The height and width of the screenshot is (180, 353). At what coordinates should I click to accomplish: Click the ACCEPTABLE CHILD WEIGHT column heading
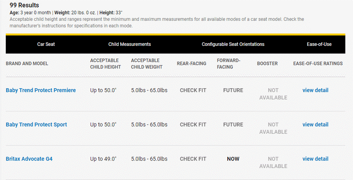point(147,64)
